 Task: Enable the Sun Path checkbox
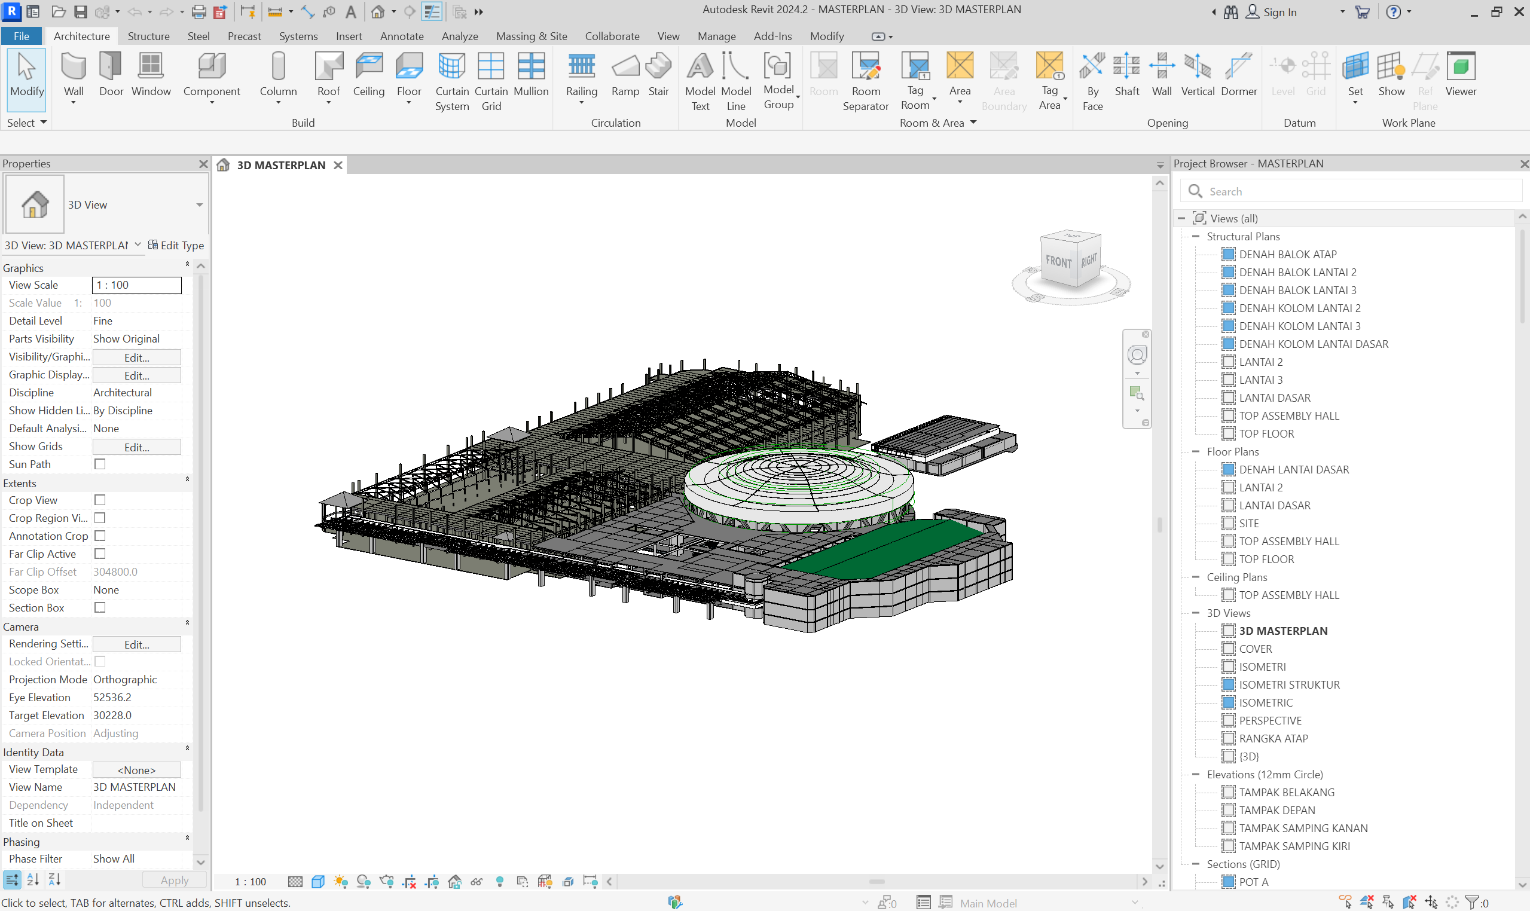[100, 464]
